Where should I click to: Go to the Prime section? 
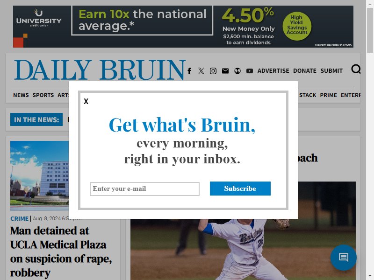pyautogui.click(x=329, y=95)
